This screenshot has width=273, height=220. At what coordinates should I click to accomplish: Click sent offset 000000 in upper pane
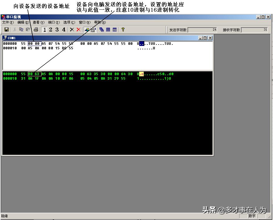10,44
